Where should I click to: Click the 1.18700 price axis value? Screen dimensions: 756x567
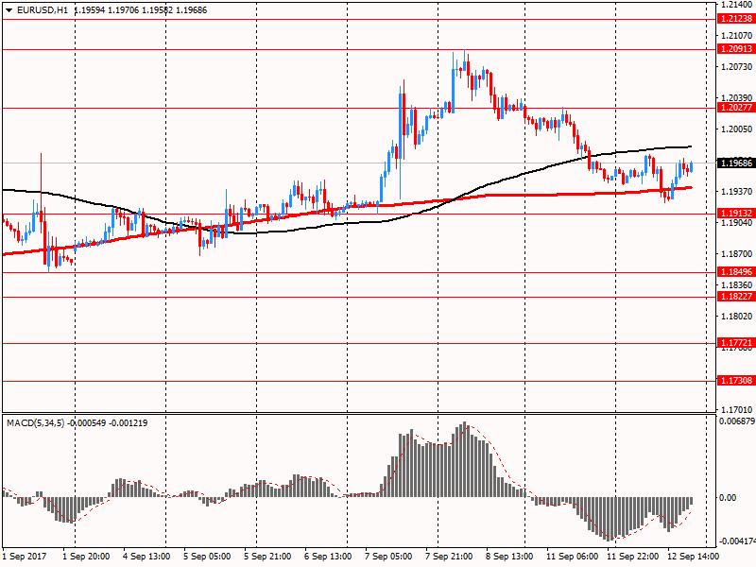(x=737, y=254)
